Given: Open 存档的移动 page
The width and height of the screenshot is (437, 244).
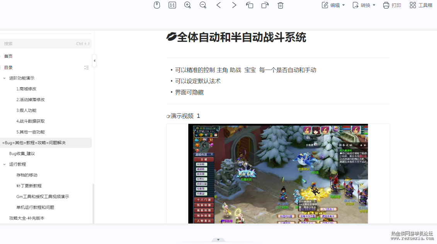Looking at the screenshot, I should pyautogui.click(x=27, y=175).
